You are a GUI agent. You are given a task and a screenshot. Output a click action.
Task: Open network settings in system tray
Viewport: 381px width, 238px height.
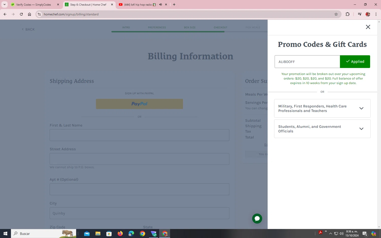click(x=336, y=233)
